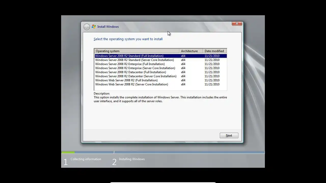Image resolution: width=326 pixels, height=183 pixels.
Task: Click the Description label
Action: pos(102,94)
